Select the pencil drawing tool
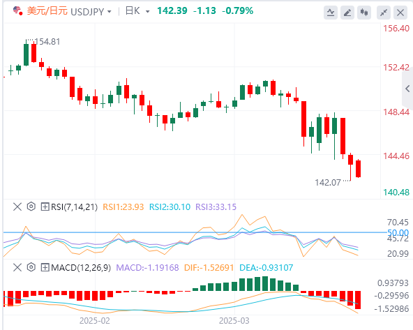This screenshot has height=330, width=413. (x=347, y=13)
